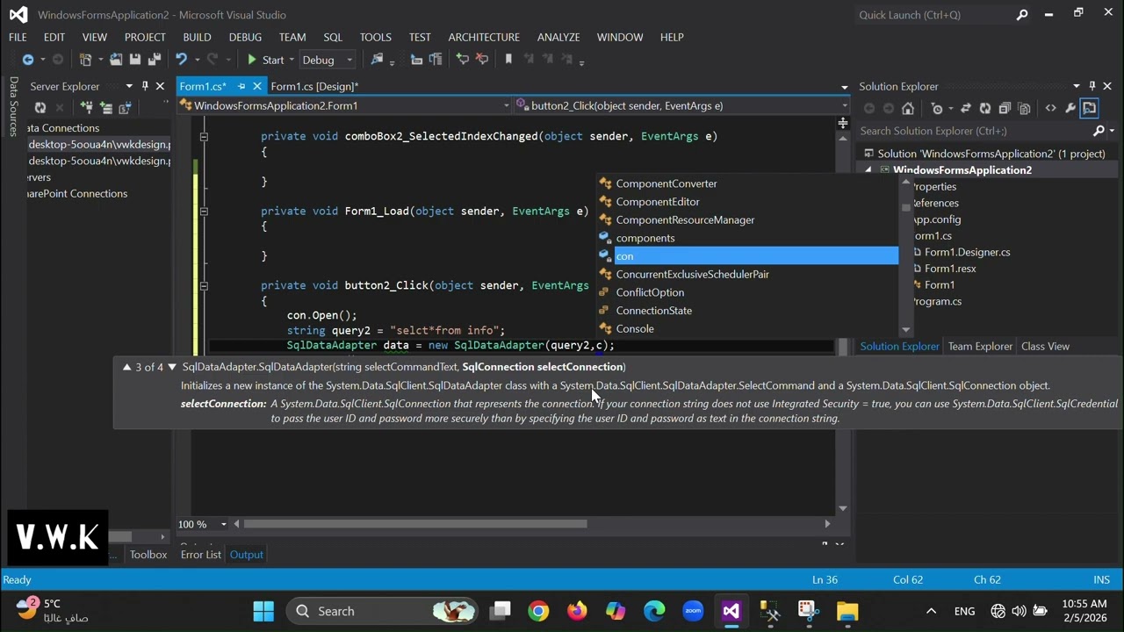Undo the last edit
The image size is (1124, 632).
181,60
